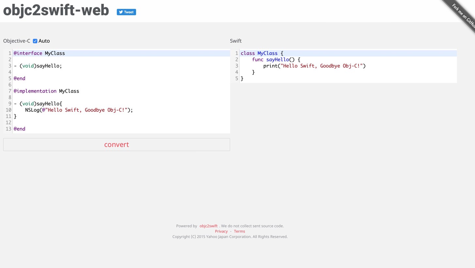Click the "@end" on line 5
This screenshot has width=475, height=268.
tap(19, 78)
